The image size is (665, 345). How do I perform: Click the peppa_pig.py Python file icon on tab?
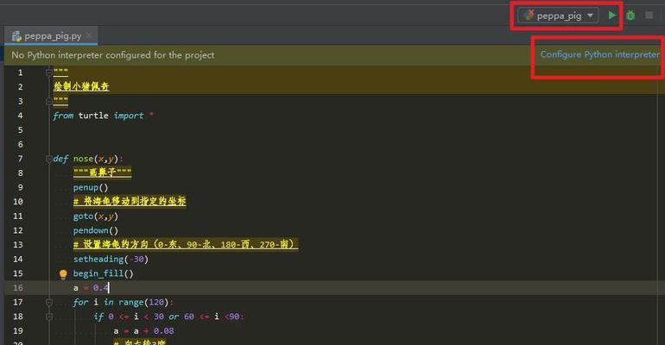(x=16, y=36)
